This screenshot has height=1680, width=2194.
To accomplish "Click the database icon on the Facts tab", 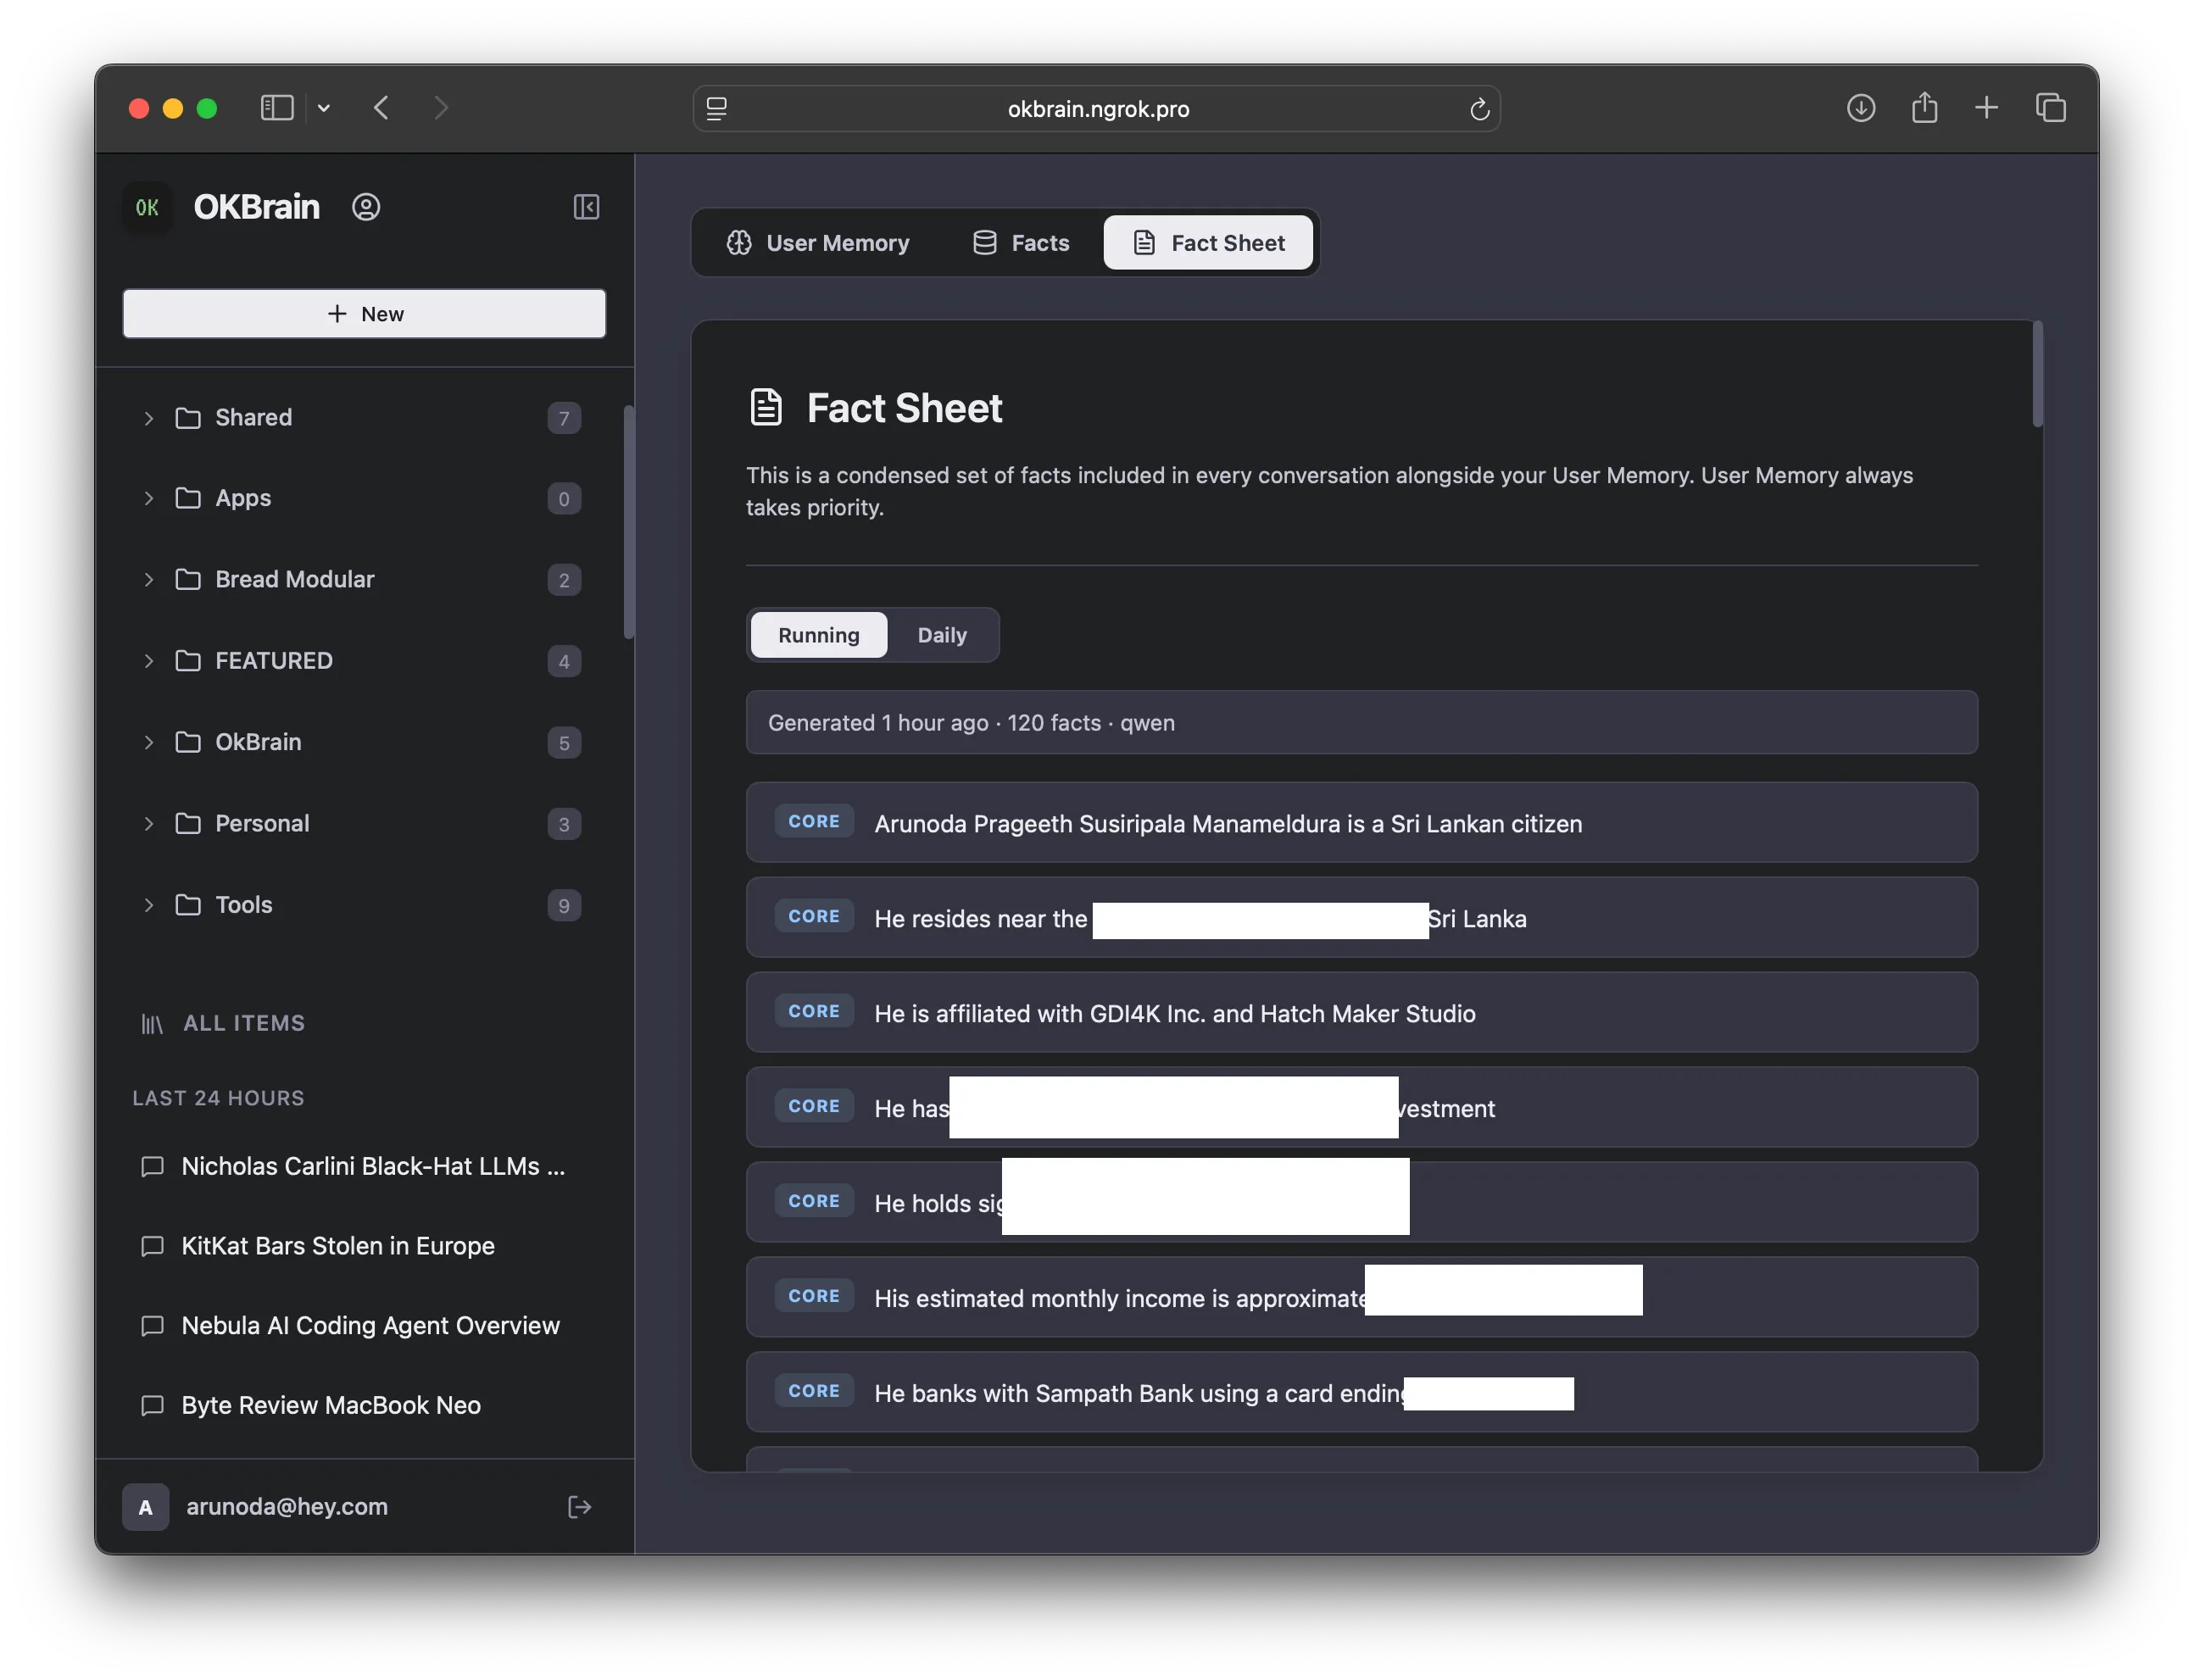I will pyautogui.click(x=985, y=242).
